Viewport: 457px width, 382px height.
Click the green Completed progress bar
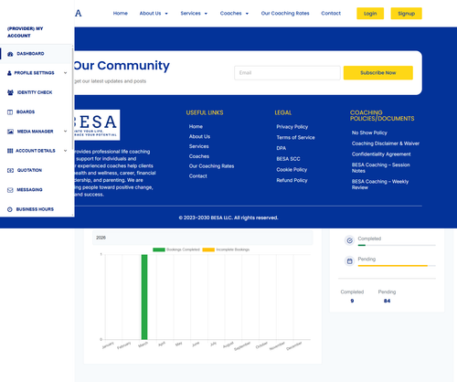pos(362,245)
